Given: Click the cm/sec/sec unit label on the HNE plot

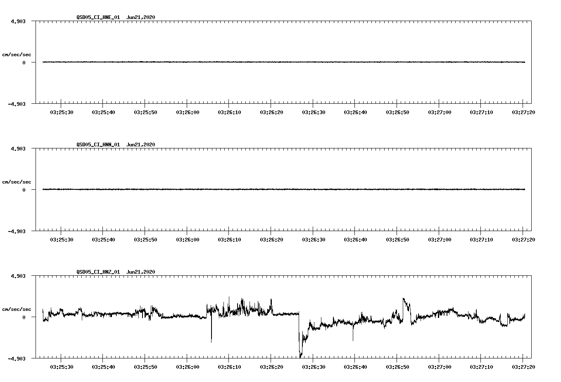Looking at the screenshot, I should point(17,55).
